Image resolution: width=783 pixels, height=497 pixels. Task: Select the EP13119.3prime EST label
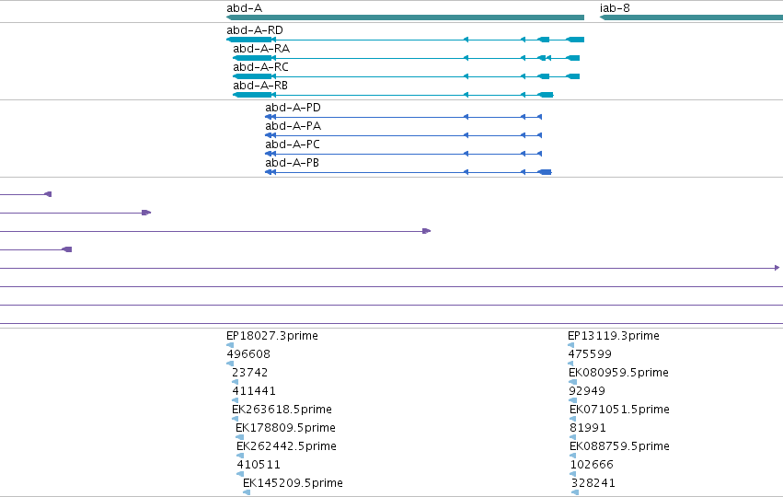pyautogui.click(x=613, y=336)
